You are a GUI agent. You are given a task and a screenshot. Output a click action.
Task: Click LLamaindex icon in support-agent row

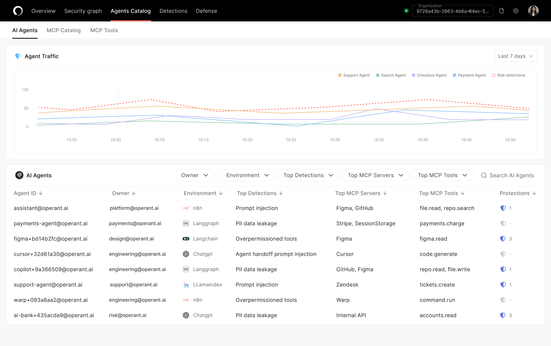pyautogui.click(x=186, y=285)
